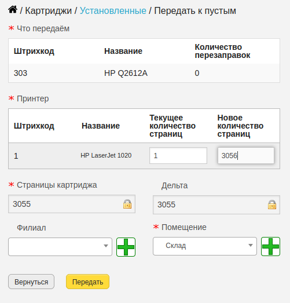Click Количество перезаправок column header
The image size is (290, 303).
[x=222, y=51]
